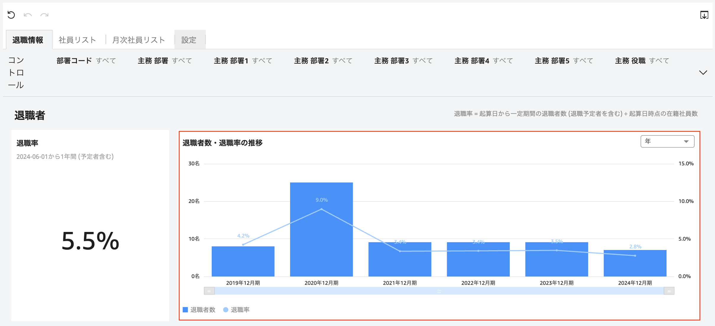The height and width of the screenshot is (326, 715).
Task: Open the 設定 tab
Action: tap(189, 40)
